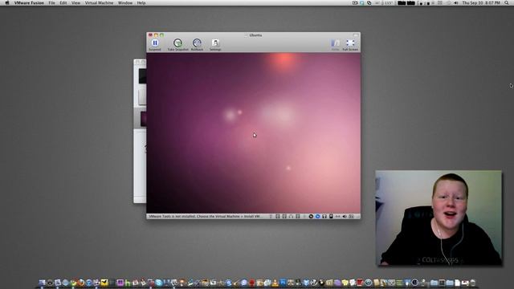Open VLC cone icon in the Dock
The width and height of the screenshot is (514, 289).
[275, 283]
